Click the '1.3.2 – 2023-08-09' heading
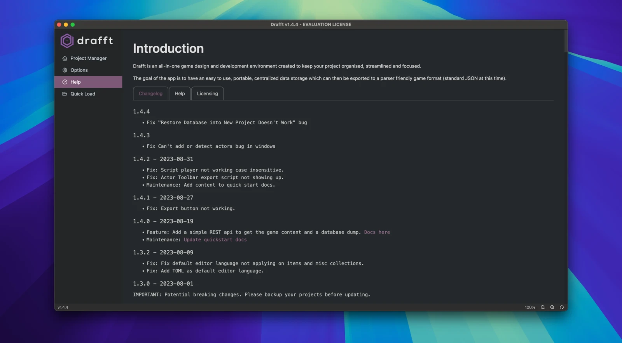622x343 pixels. [x=163, y=253]
